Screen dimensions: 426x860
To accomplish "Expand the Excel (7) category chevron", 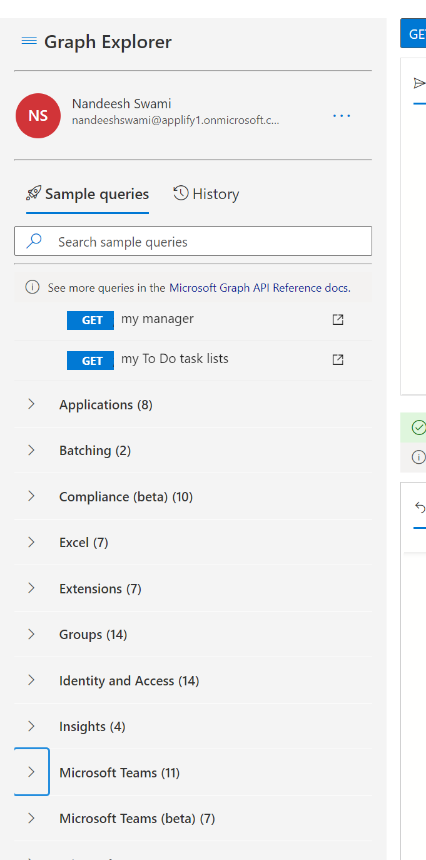I will pyautogui.click(x=31, y=542).
